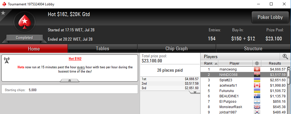
Task: Click MonsieurRask's UK flag icon
Action: [257, 107]
